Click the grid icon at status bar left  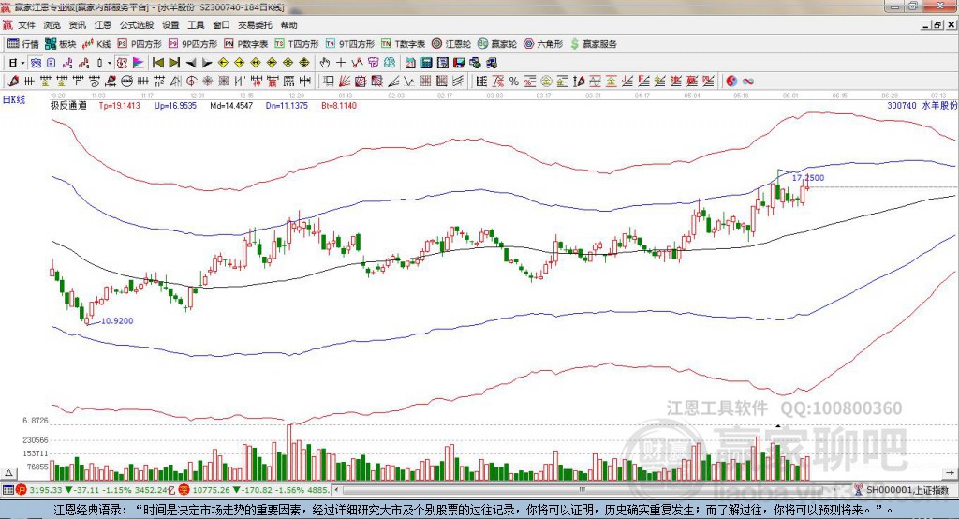tap(7, 490)
